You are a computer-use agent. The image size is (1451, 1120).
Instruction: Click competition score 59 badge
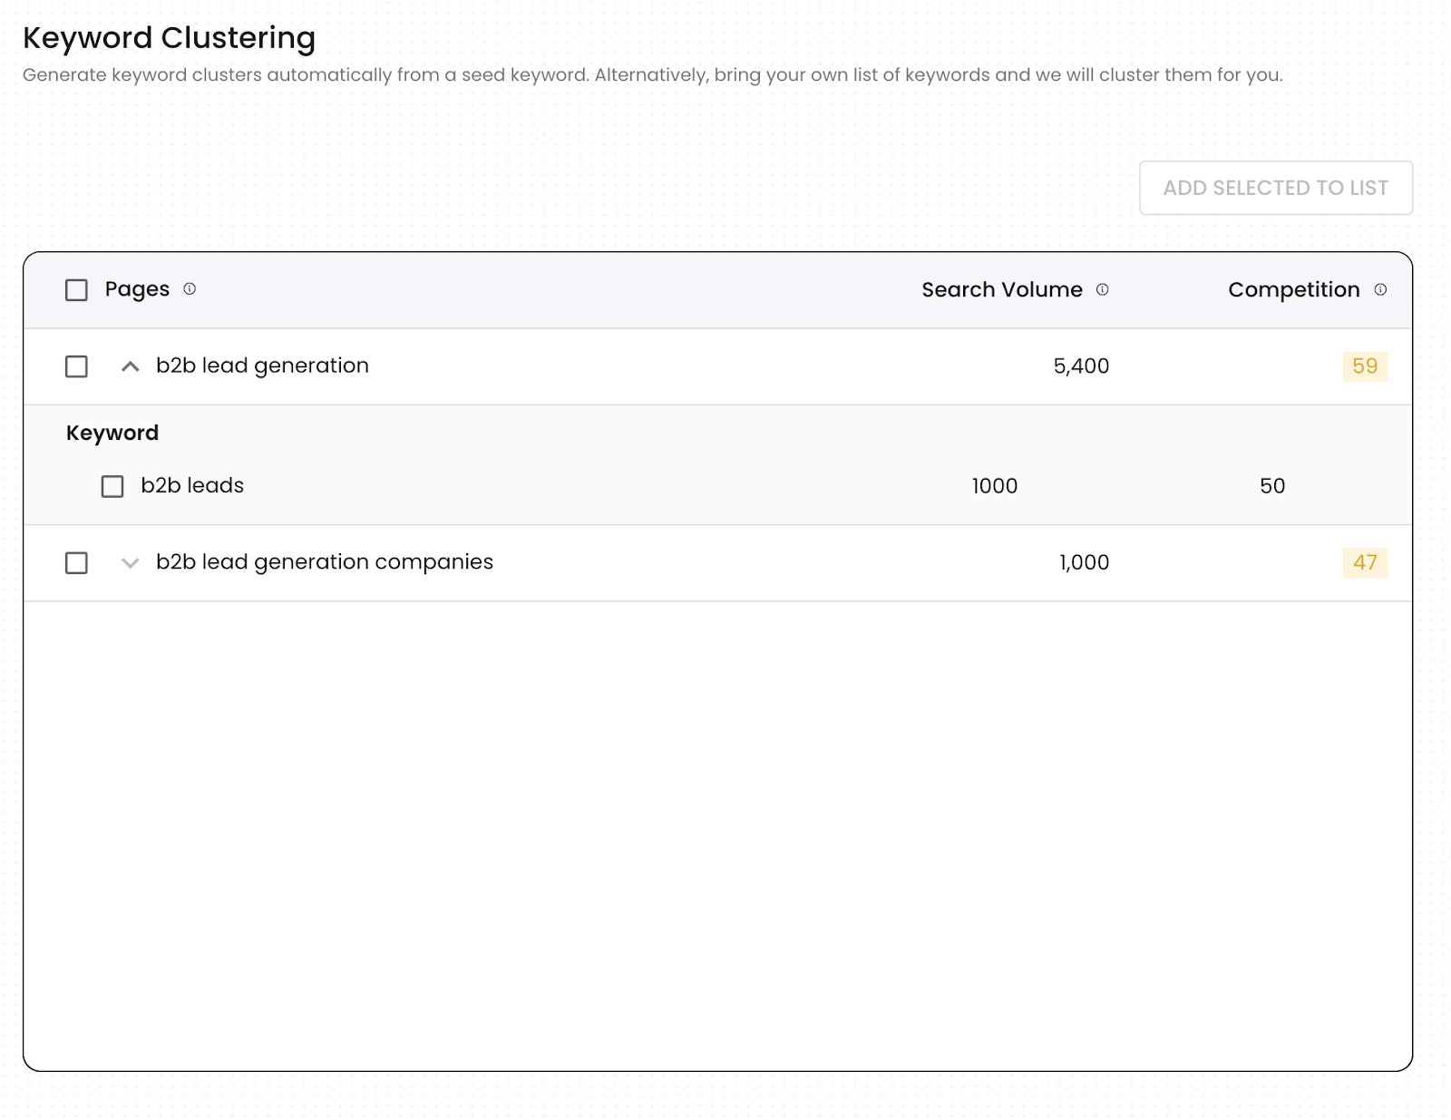click(1365, 366)
